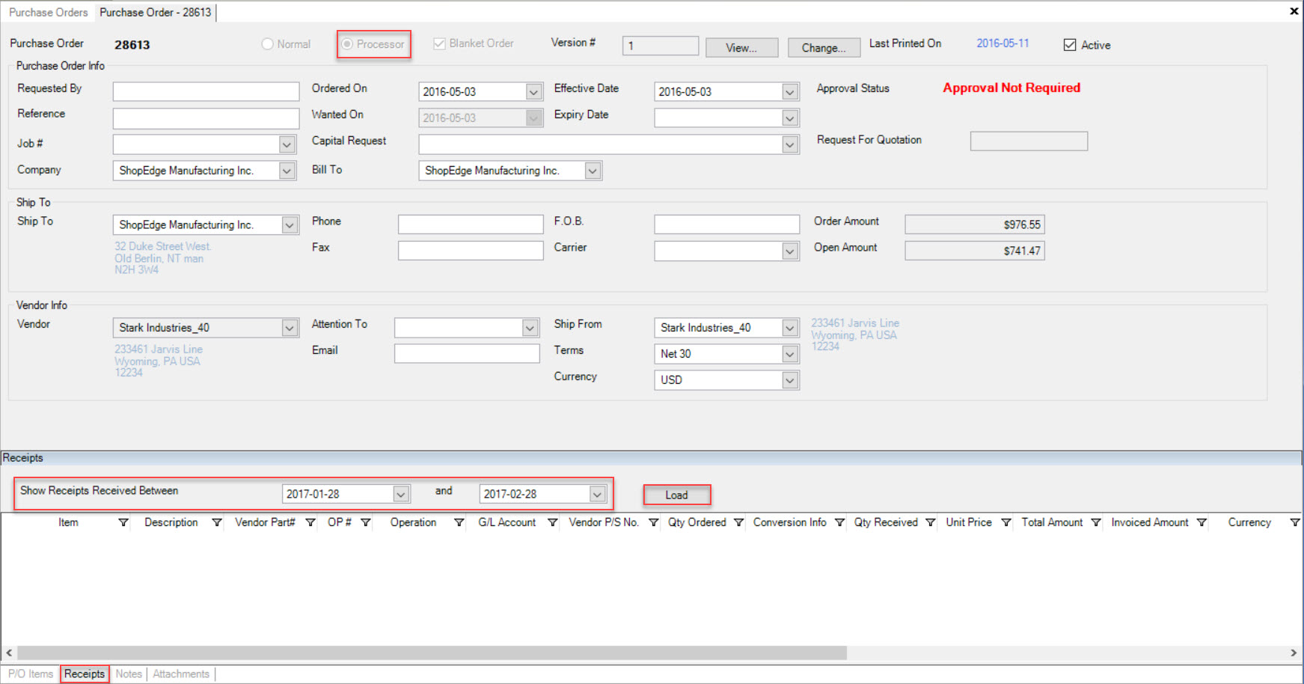Open G/L Account column filter
1304x684 pixels.
click(x=553, y=522)
